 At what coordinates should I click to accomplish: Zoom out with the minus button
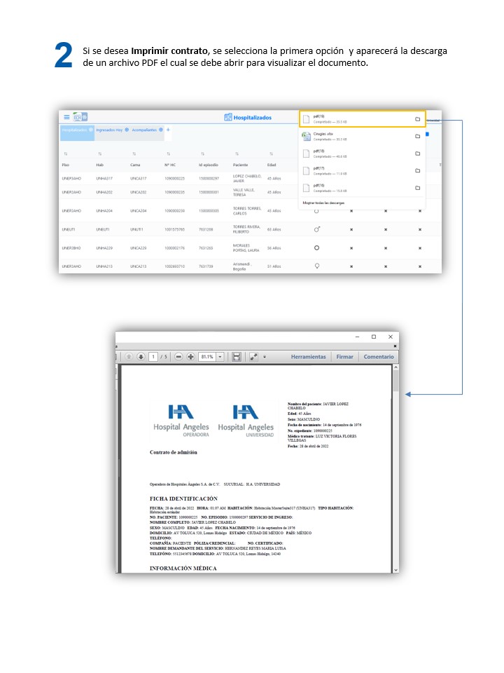[179, 357]
